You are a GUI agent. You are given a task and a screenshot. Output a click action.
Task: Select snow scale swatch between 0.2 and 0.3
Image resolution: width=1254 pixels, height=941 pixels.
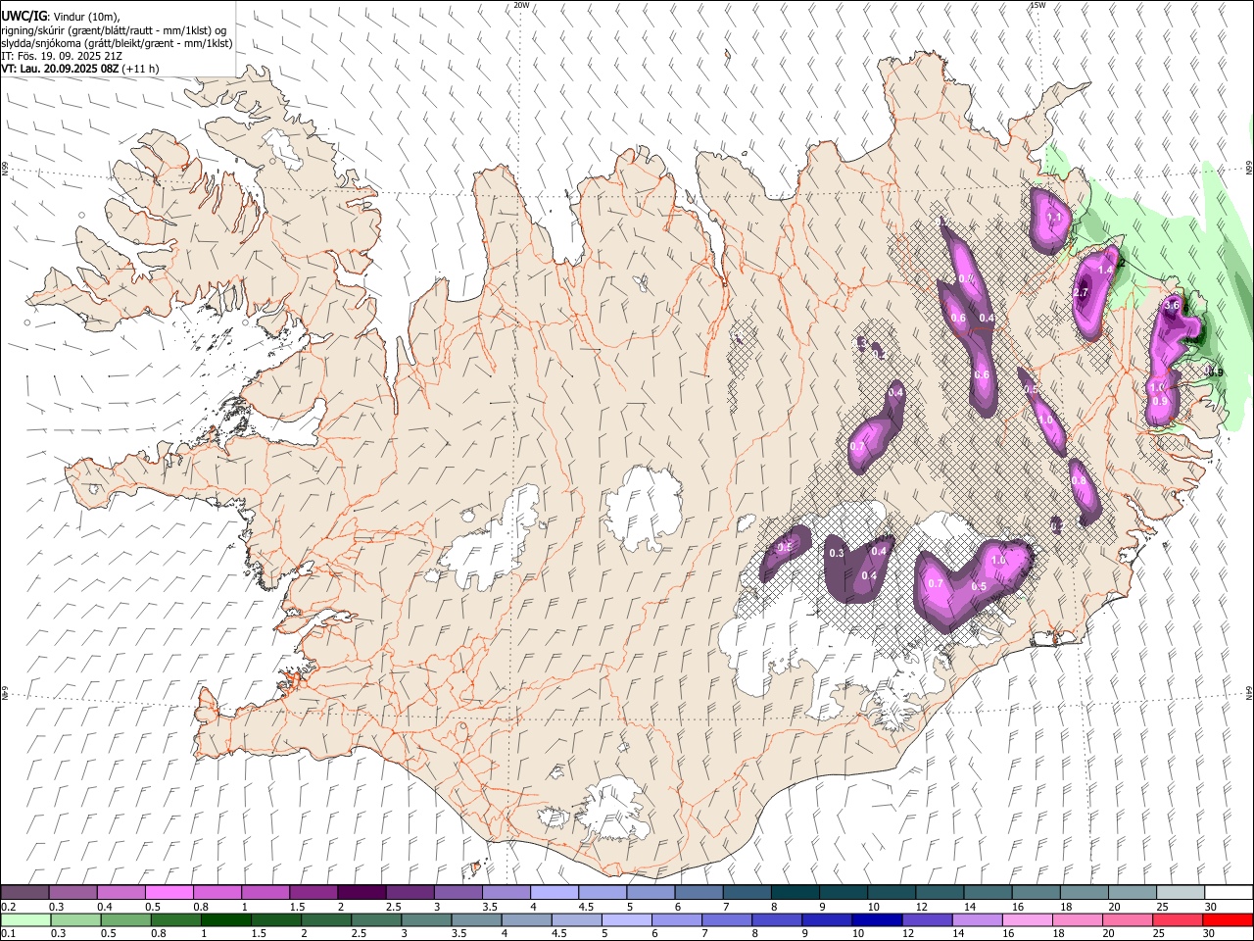pos(24,892)
